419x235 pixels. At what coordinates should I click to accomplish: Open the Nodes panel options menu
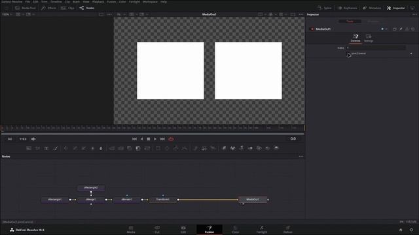coord(301,157)
